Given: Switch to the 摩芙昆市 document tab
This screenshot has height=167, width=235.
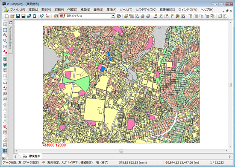Looking at the screenshot, I should tap(32, 156).
